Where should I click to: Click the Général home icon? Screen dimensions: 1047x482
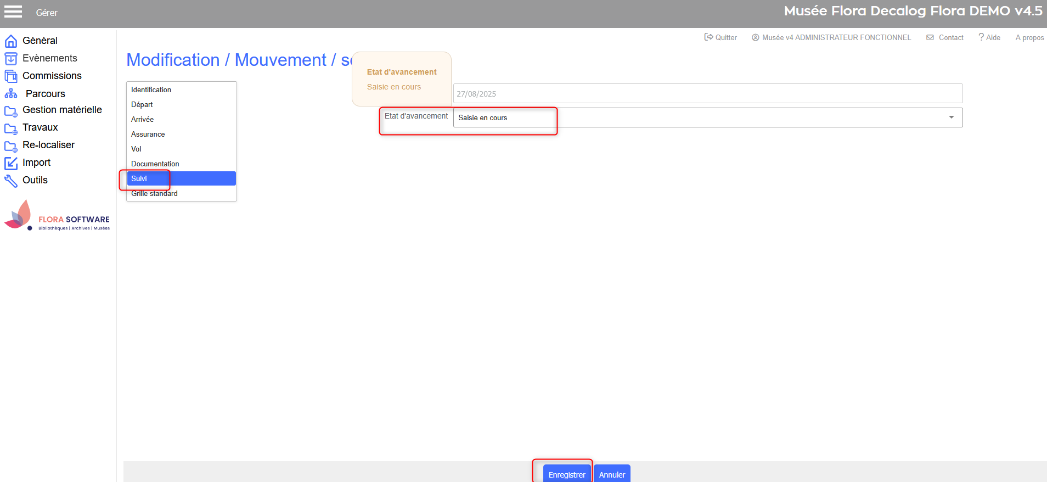pos(11,41)
